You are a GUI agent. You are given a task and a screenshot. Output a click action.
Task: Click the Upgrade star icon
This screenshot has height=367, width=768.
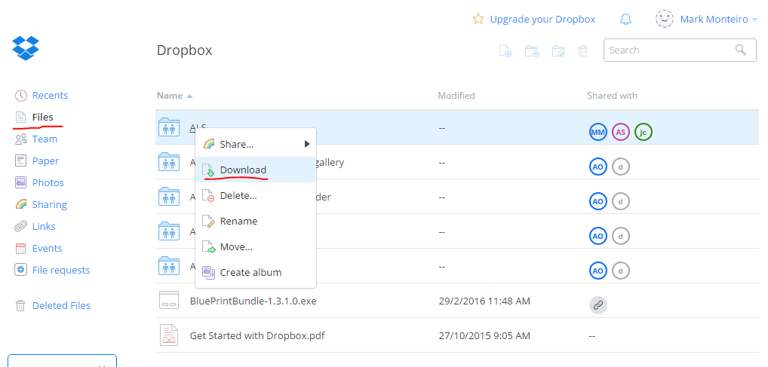478,19
